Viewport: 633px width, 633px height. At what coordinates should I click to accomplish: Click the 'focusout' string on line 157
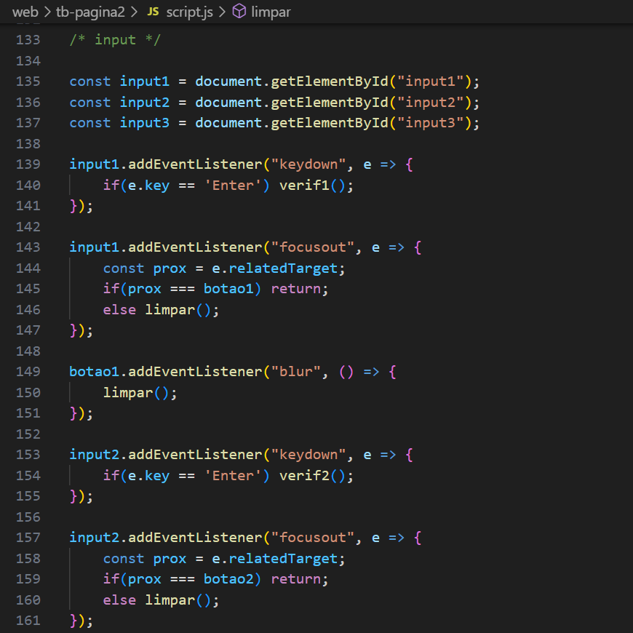click(313, 537)
